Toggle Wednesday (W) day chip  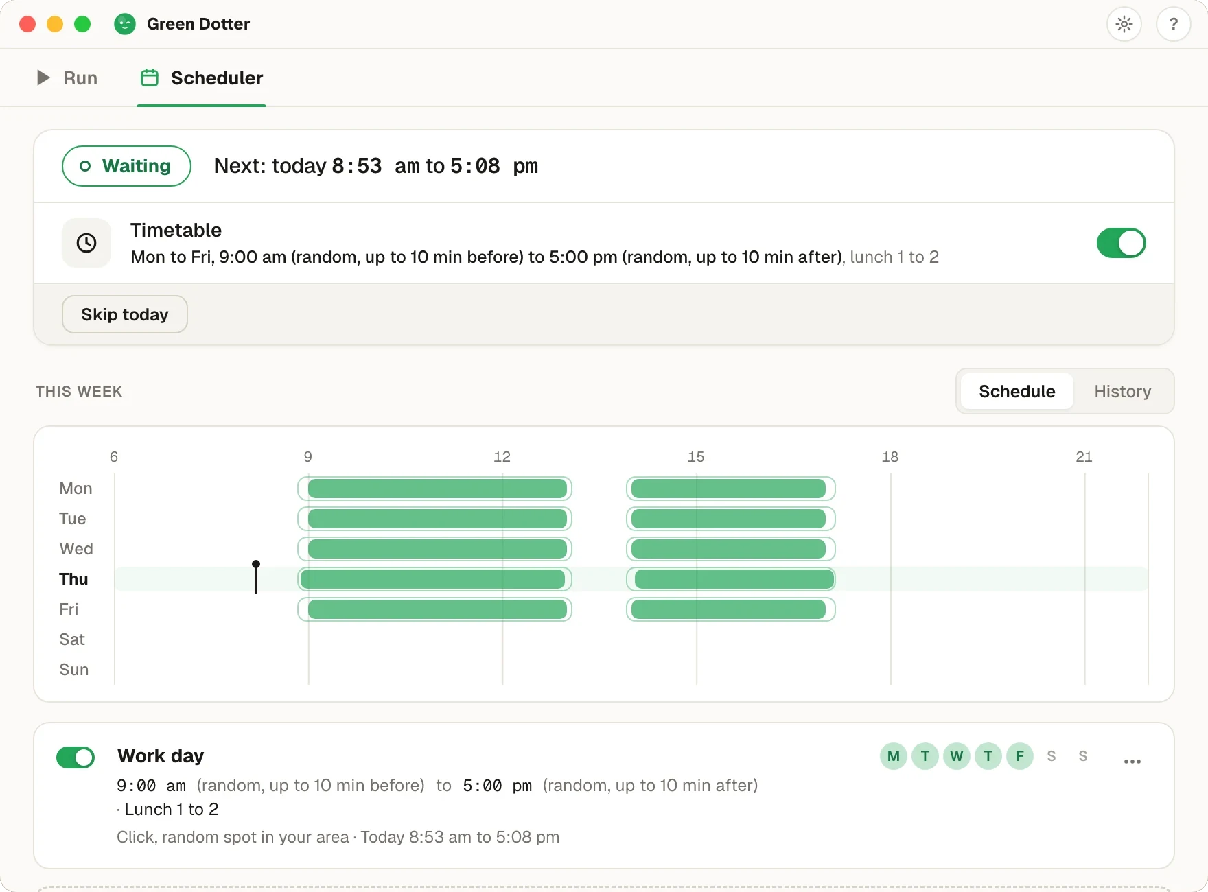point(957,756)
